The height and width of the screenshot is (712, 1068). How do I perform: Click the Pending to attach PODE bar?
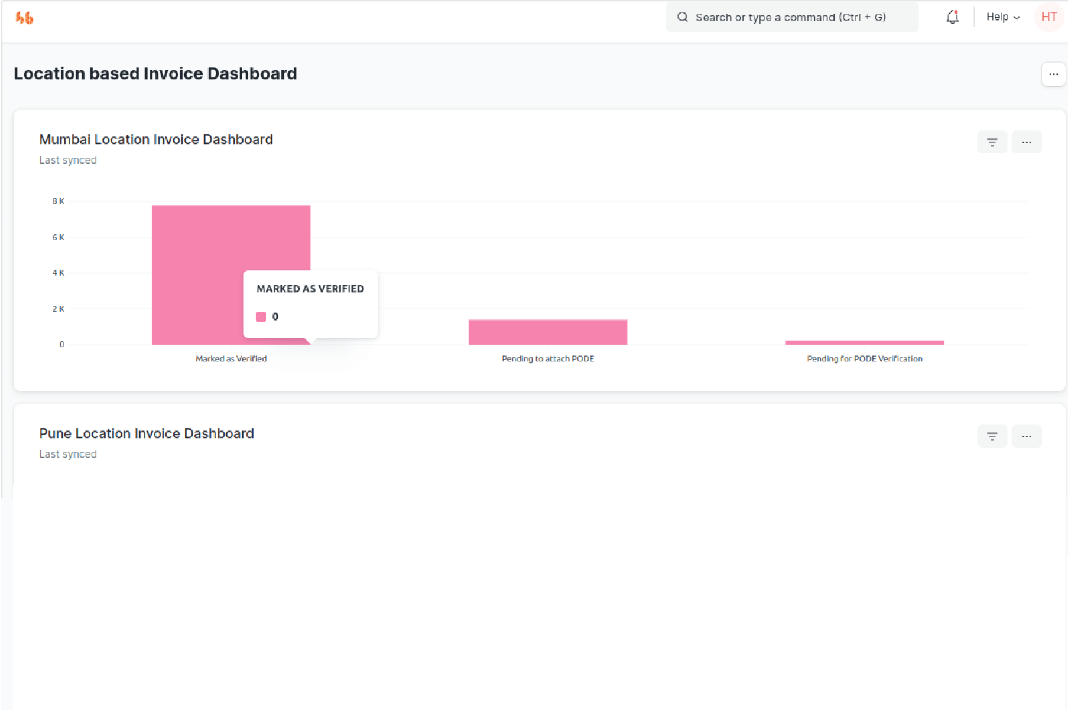tap(547, 332)
